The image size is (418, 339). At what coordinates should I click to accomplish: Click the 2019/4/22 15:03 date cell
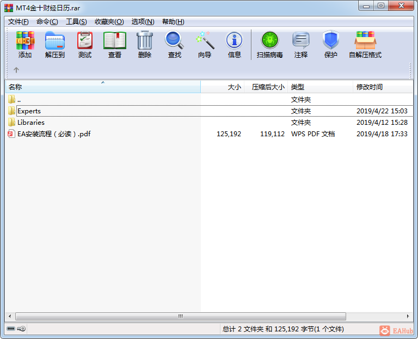coord(382,111)
